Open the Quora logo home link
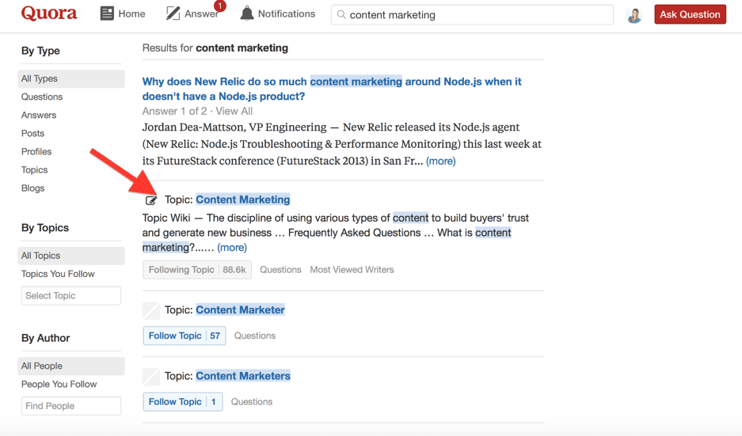 [x=49, y=13]
